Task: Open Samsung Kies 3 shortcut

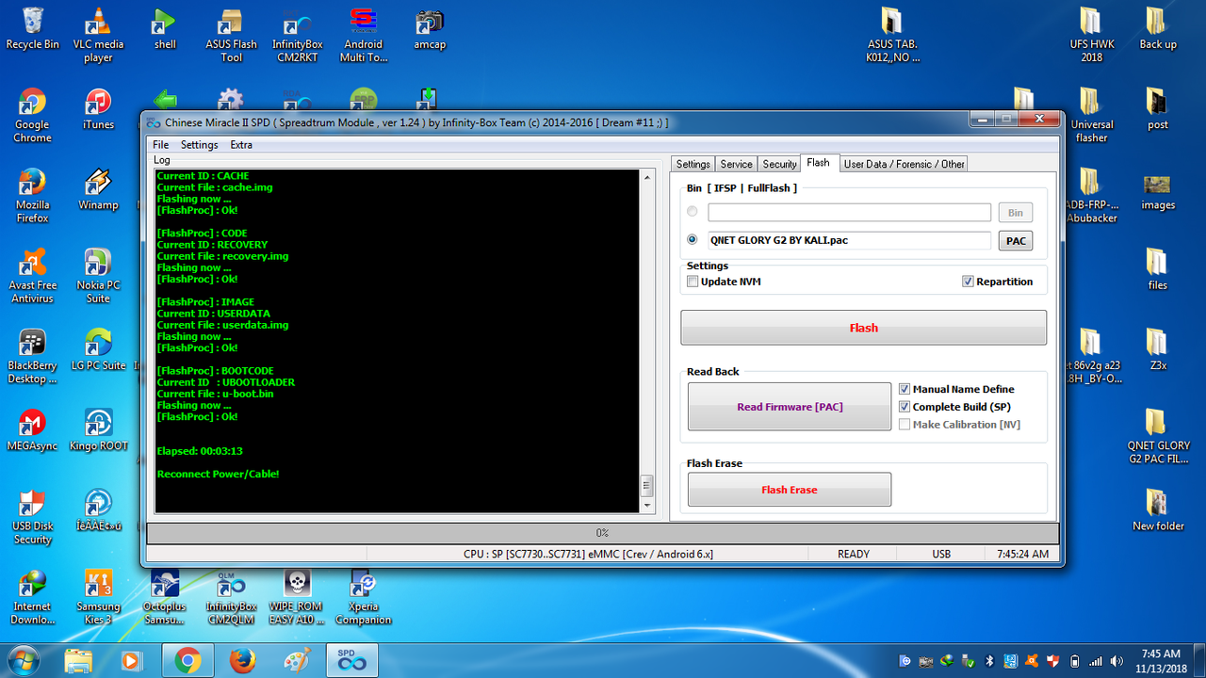Action: tap(98, 596)
